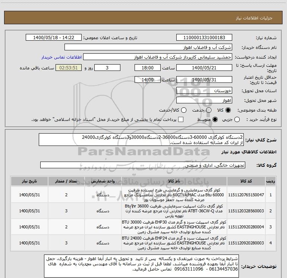Click the price validity date 1400/05/31
This screenshot has height=278, width=287.
(204, 79)
